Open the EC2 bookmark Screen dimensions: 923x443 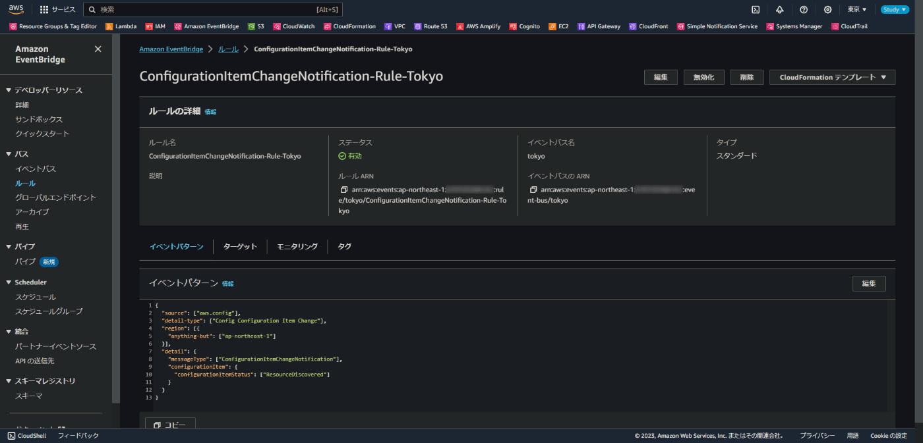(558, 26)
